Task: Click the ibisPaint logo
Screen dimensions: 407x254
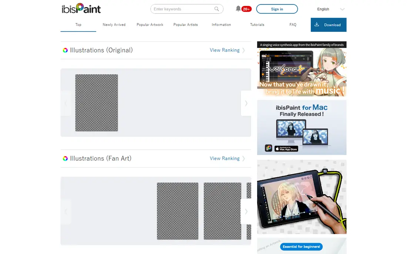Action: (81, 8)
